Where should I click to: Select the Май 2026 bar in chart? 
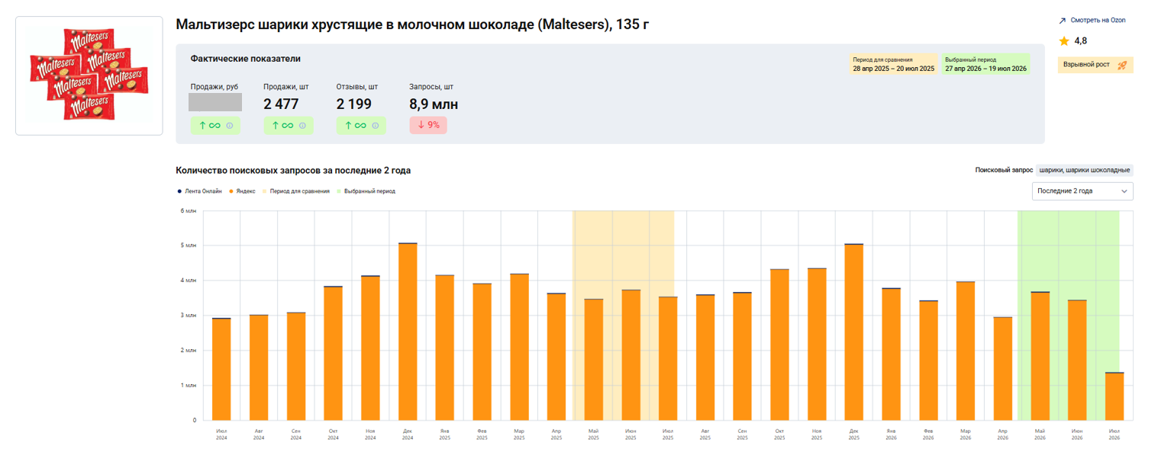tap(1040, 356)
